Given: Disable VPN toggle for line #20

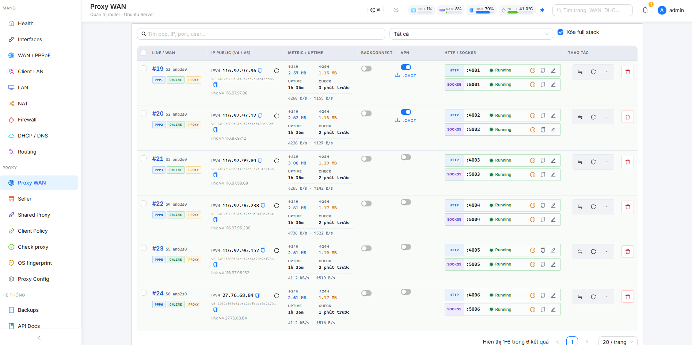Looking at the screenshot, I should 406,112.
